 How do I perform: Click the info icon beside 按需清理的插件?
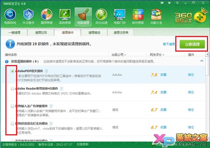[x=7, y=62]
